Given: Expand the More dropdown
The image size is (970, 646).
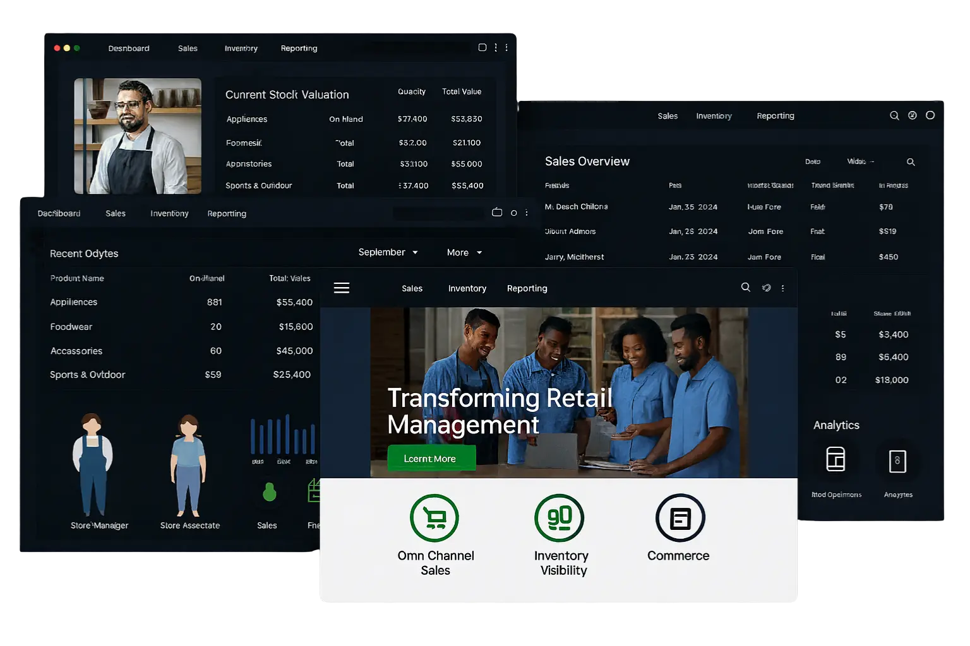Looking at the screenshot, I should tap(464, 252).
